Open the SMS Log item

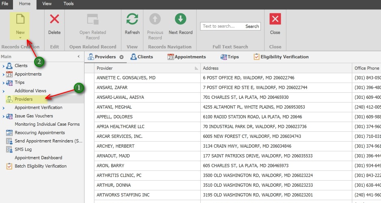(x=23, y=149)
